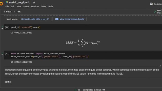The image size is (162, 91).
Task: Select output value of cell 17
Action: [x=22, y=62]
